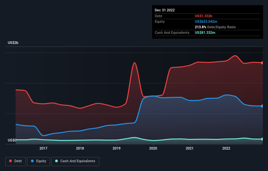Viewport: 268px width, 171px height.
Task: Click the US$2b y-axis label
Action: pos(13,43)
